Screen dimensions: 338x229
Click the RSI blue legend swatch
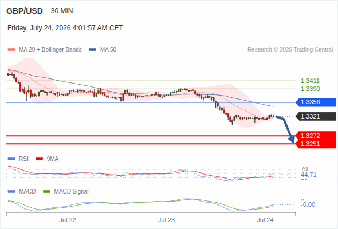click(11, 159)
